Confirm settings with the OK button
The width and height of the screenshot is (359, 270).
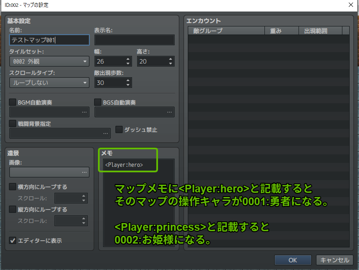293,260
